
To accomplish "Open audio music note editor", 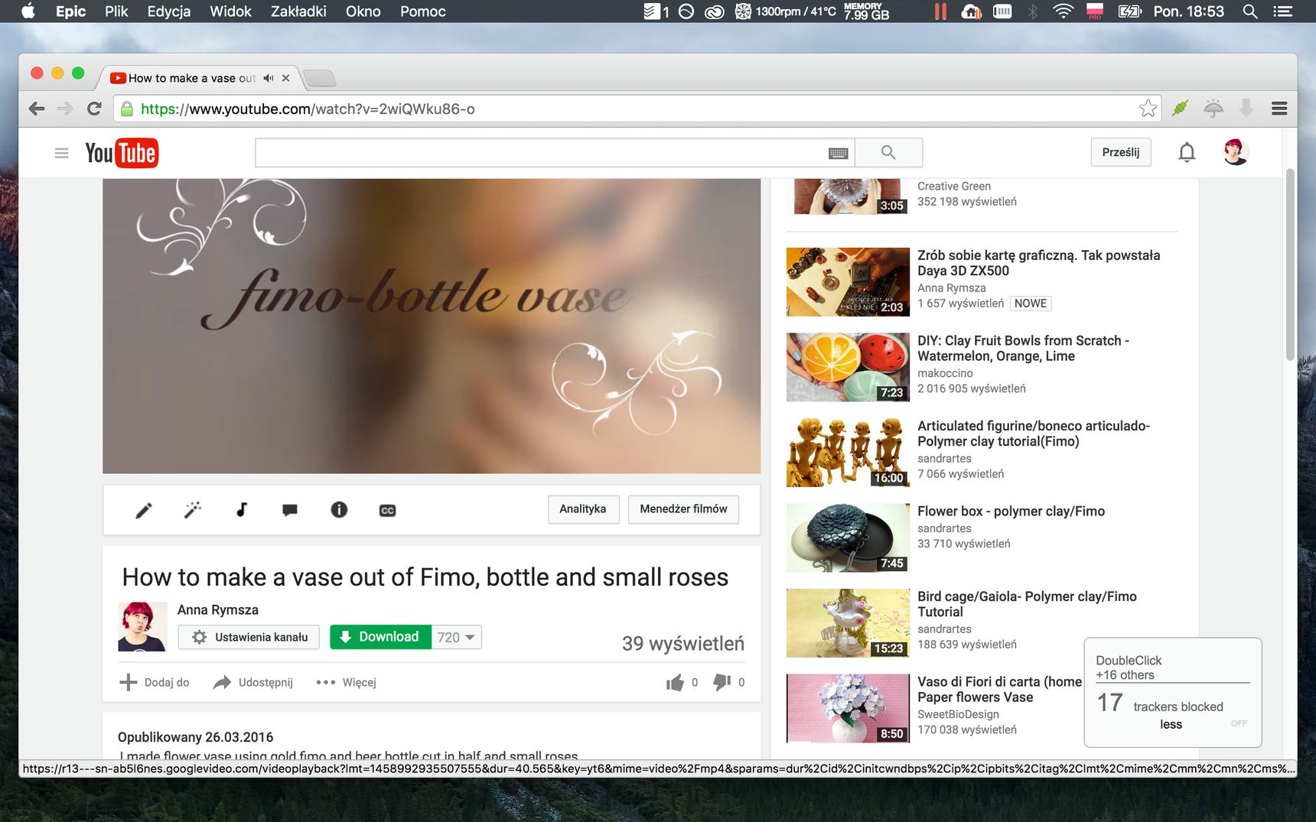I will coord(242,509).
